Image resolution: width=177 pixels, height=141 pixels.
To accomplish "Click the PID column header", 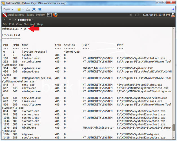I will point(6,45).
